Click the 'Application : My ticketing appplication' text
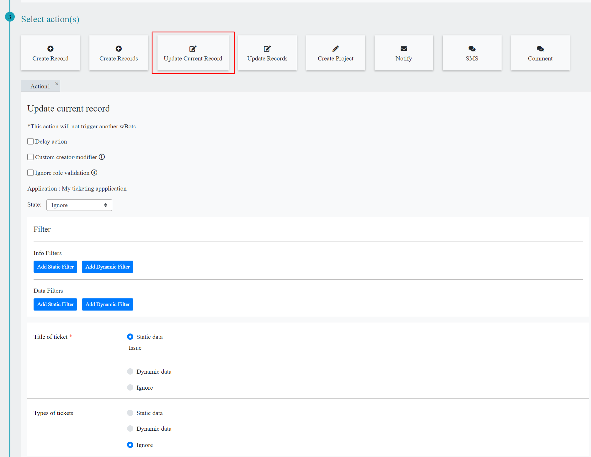Screen dimensions: 591x457 click(x=77, y=188)
